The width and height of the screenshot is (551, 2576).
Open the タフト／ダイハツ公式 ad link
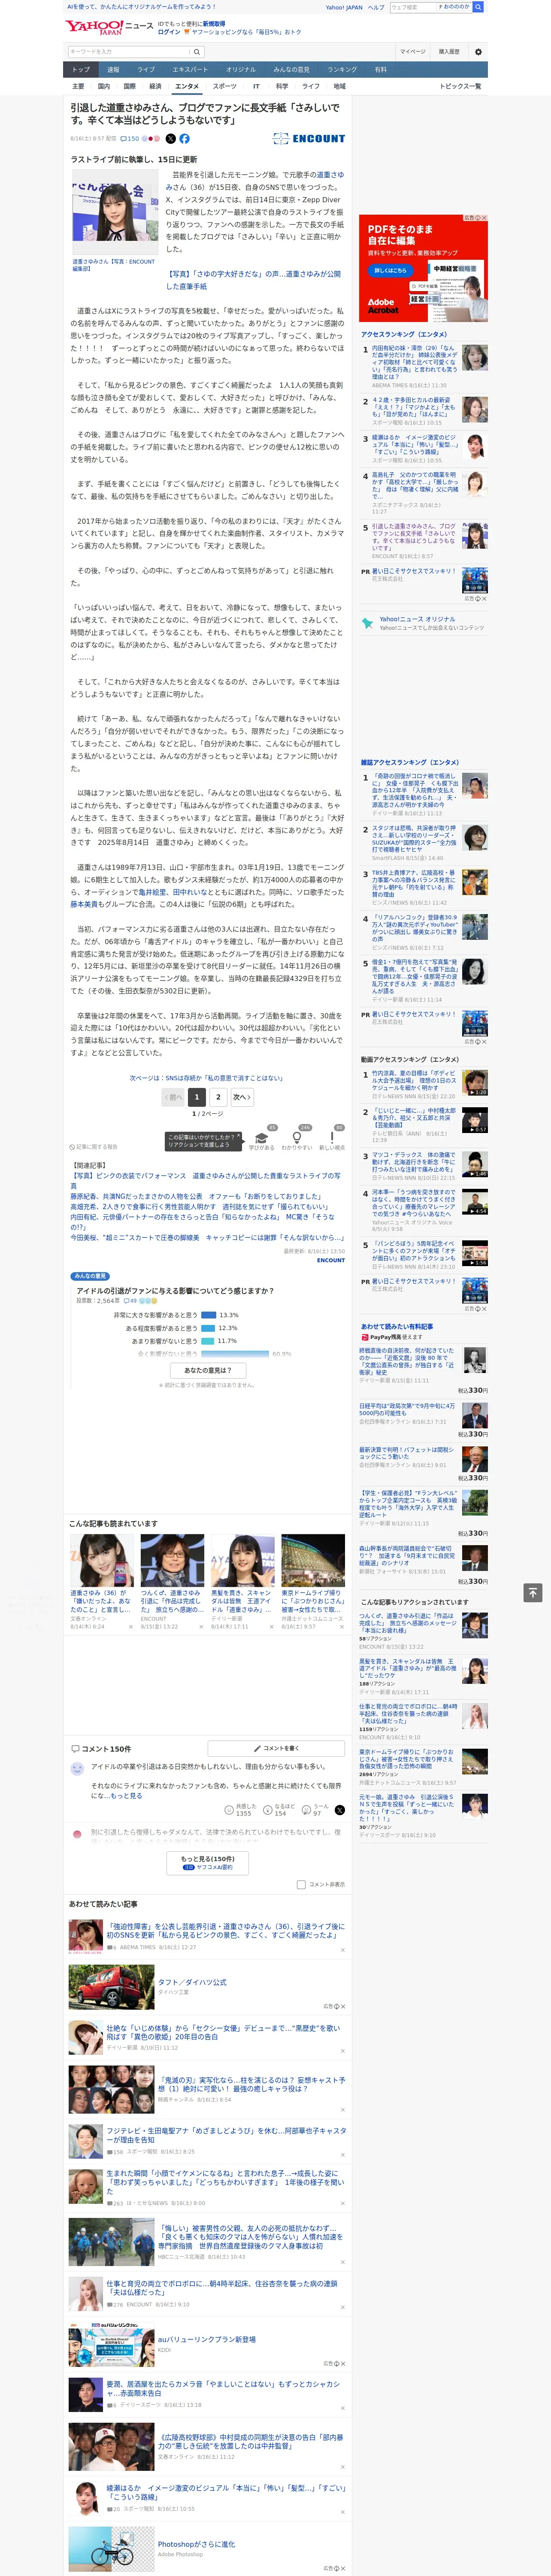pos(192,1982)
